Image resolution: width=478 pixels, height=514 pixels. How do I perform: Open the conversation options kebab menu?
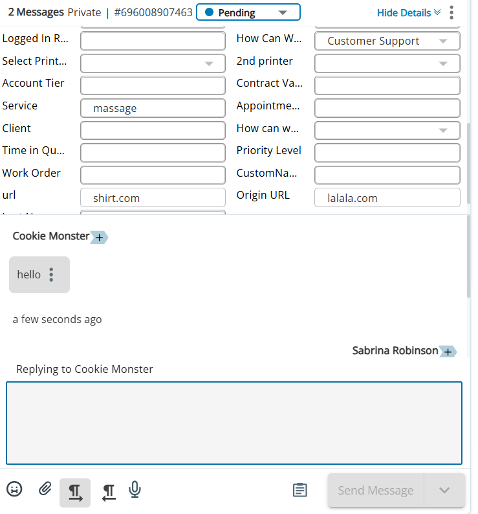[x=451, y=12]
